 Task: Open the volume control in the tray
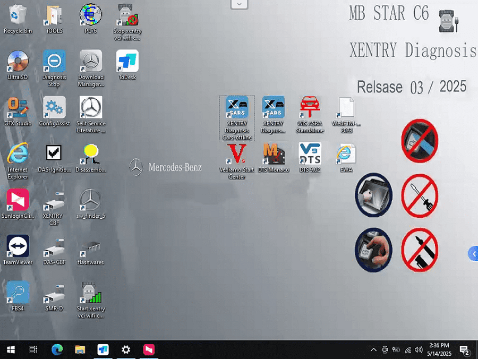pyautogui.click(x=419, y=350)
